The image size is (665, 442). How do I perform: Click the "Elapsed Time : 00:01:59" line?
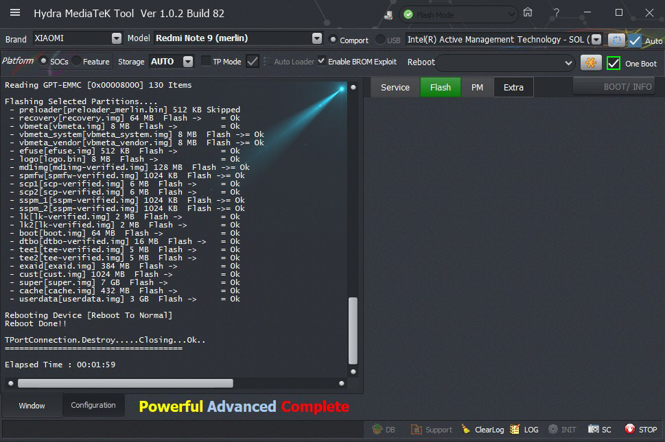[60, 365]
